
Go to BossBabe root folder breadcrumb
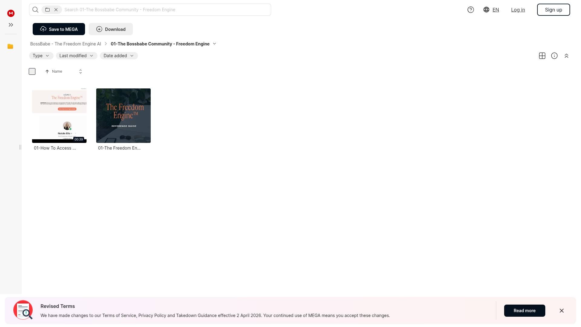click(66, 44)
